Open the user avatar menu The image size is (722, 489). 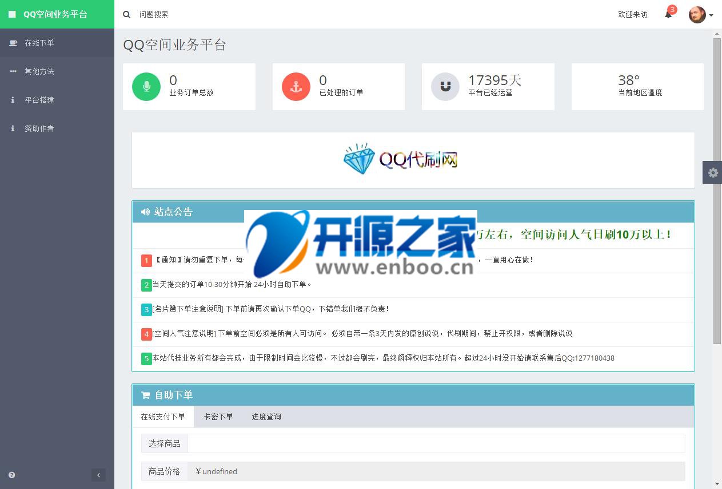click(697, 14)
